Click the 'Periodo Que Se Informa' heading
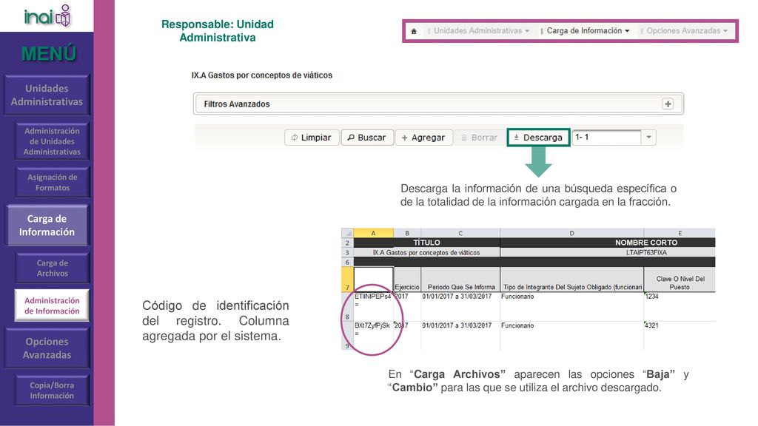 click(460, 280)
